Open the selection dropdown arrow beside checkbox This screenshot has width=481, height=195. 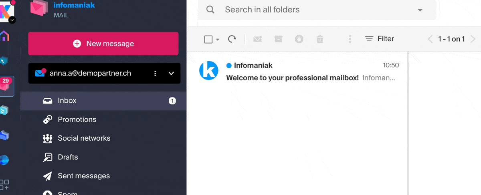point(218,39)
